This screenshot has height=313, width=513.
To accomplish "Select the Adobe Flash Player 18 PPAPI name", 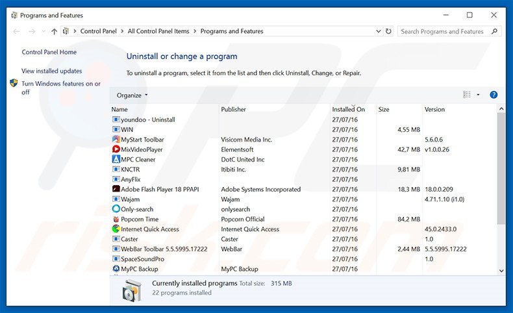I will (x=160, y=189).
